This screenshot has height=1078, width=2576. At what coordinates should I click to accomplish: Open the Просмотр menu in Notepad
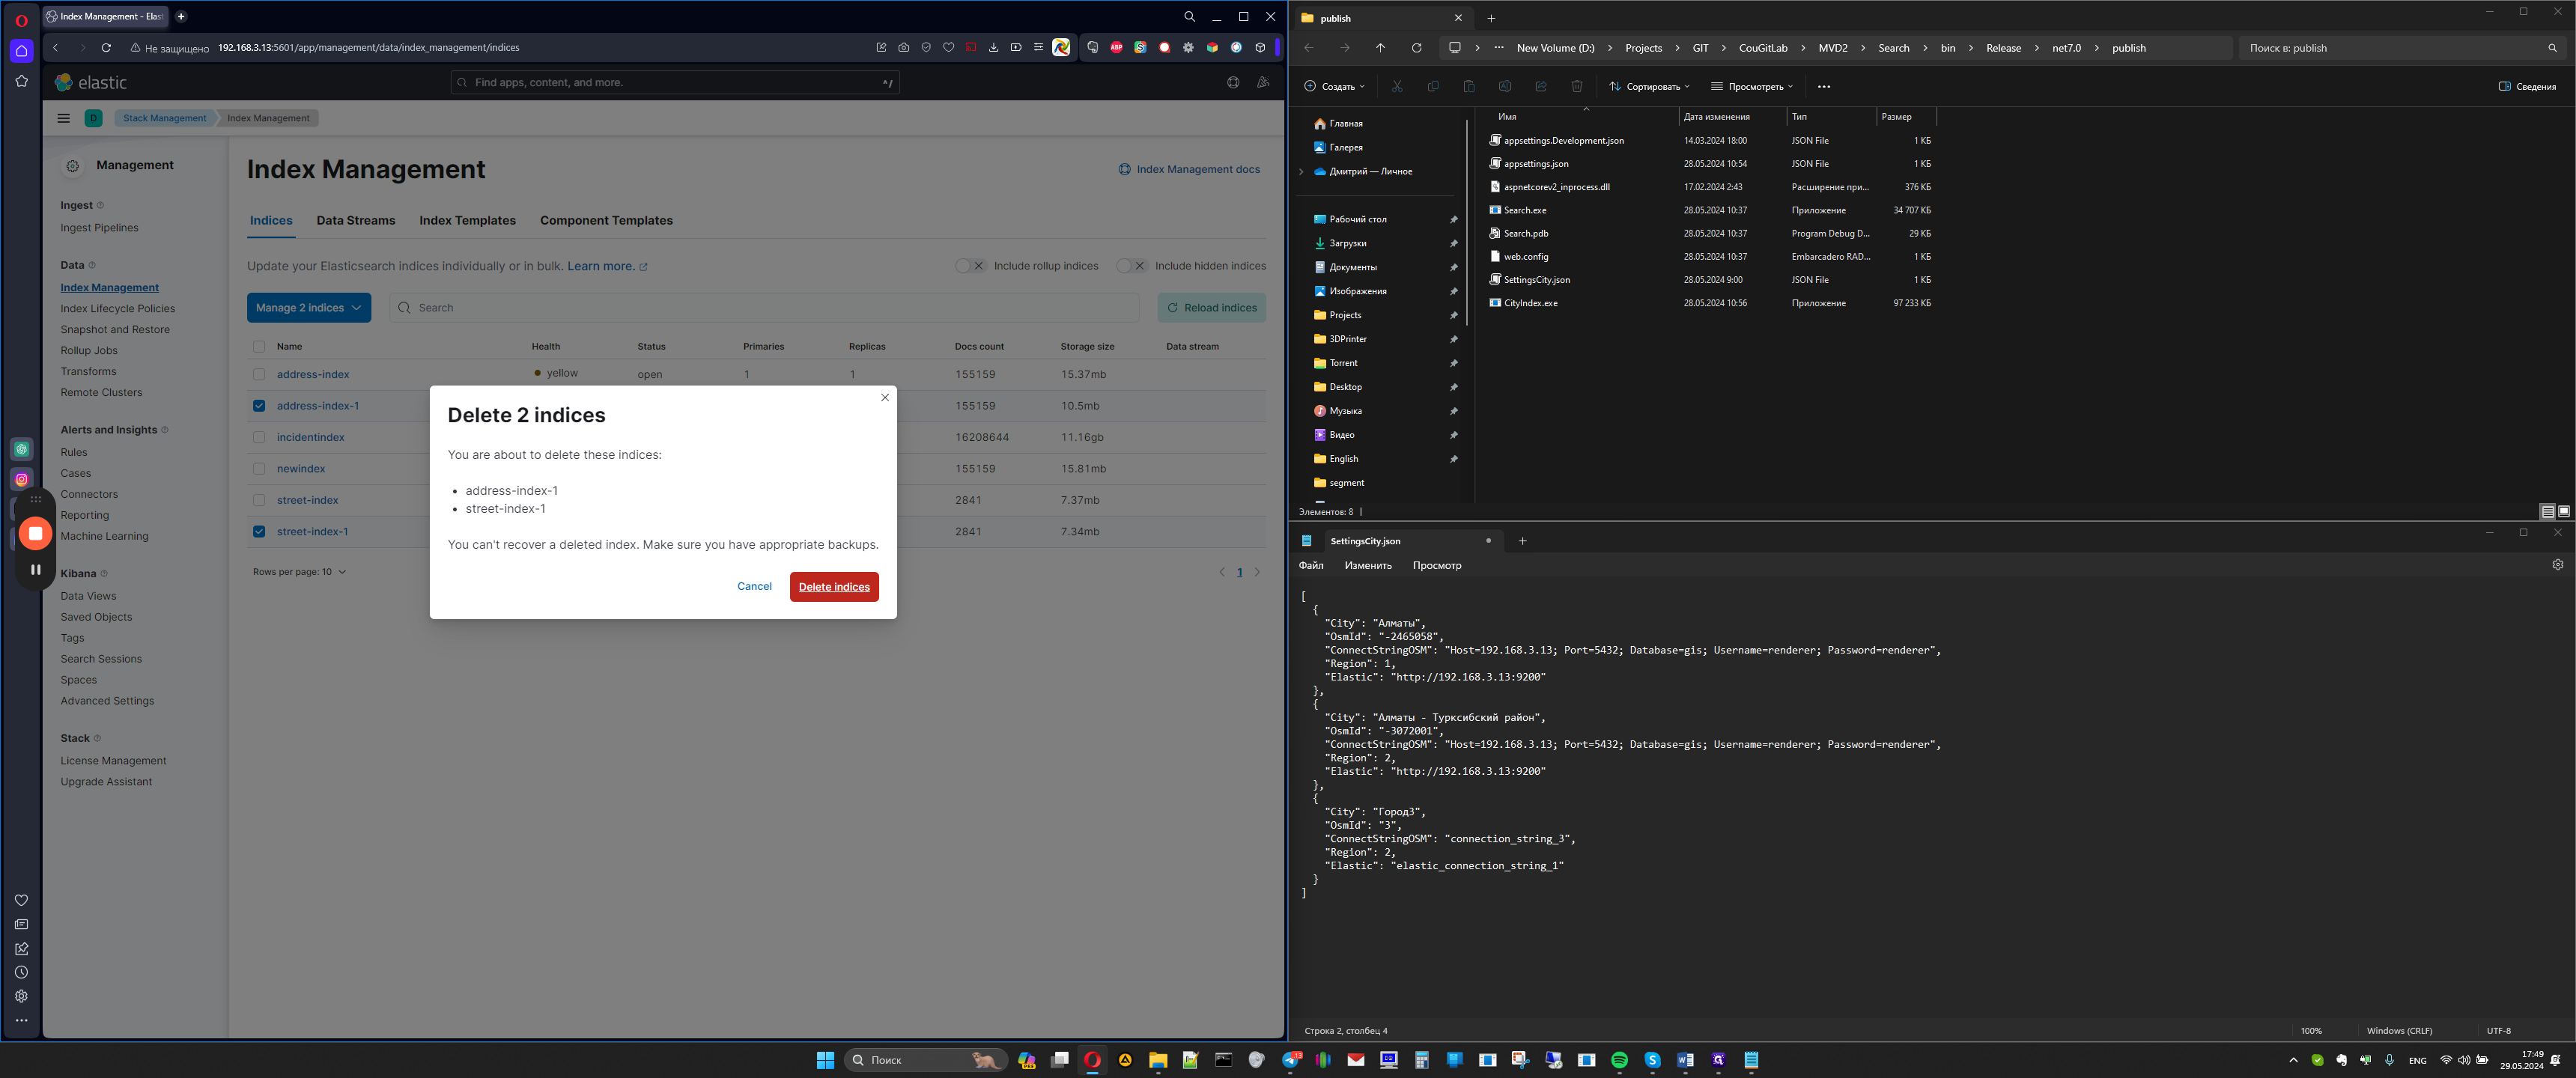1437,566
